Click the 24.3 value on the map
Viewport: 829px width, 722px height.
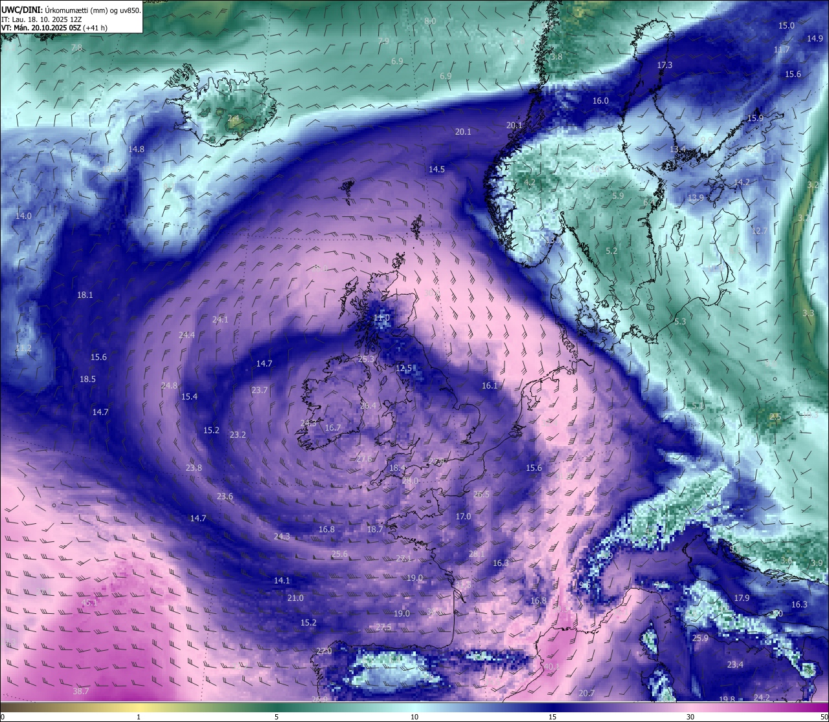click(282, 537)
